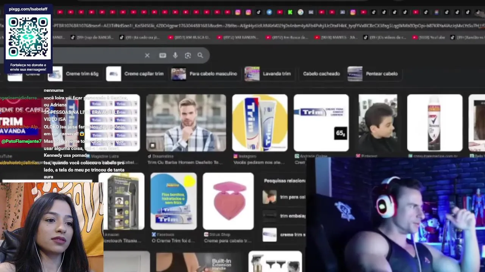Open the man in plaid shirt image result
The width and height of the screenshot is (485, 272).
(186, 123)
